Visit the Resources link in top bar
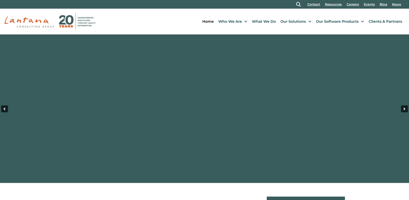This screenshot has height=200, width=409. point(333,4)
